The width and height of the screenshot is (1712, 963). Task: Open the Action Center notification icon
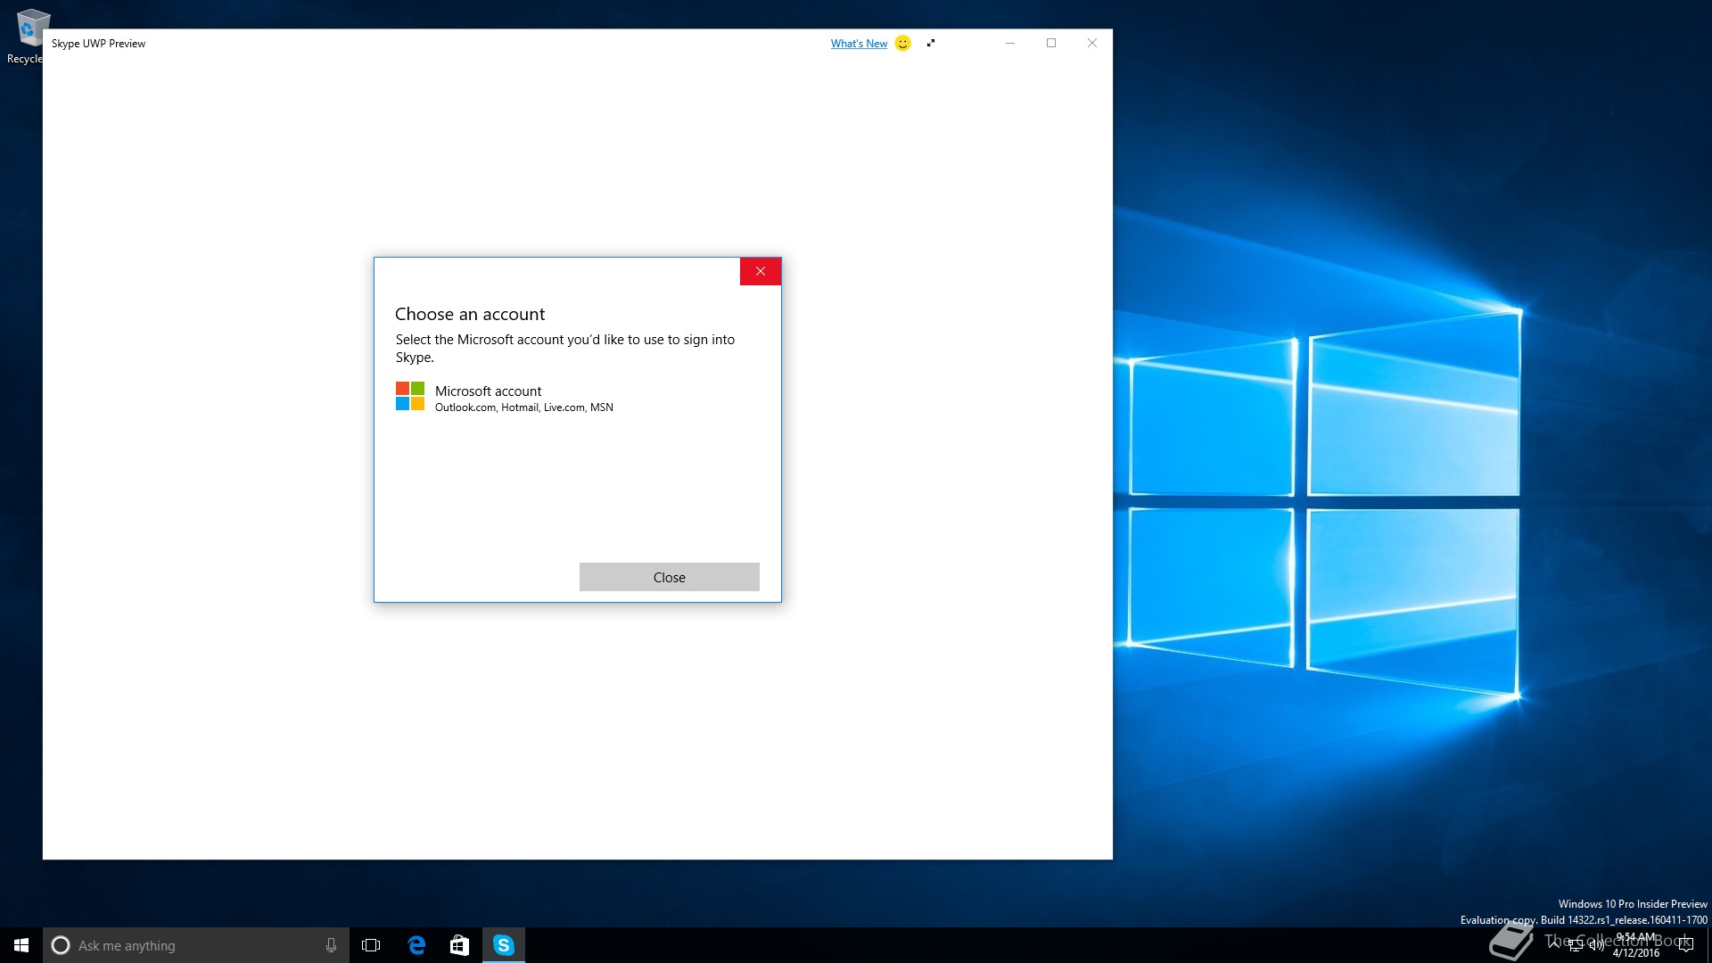pos(1685,945)
